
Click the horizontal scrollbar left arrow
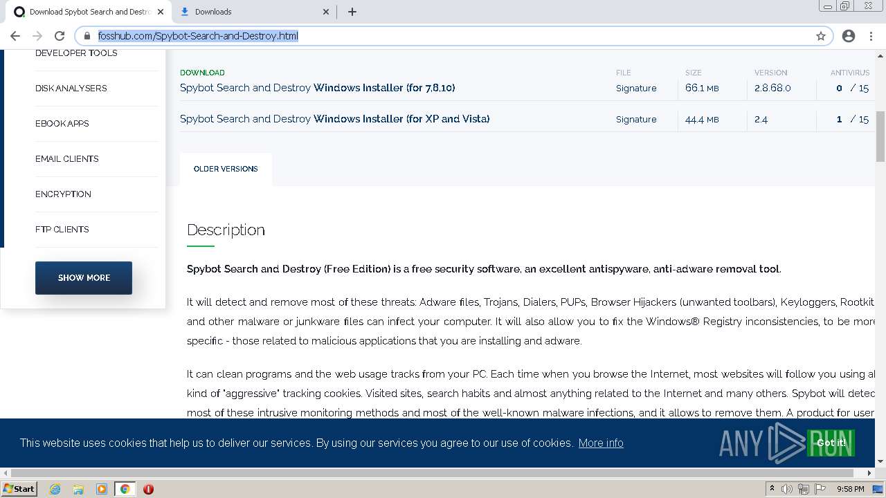6,473
